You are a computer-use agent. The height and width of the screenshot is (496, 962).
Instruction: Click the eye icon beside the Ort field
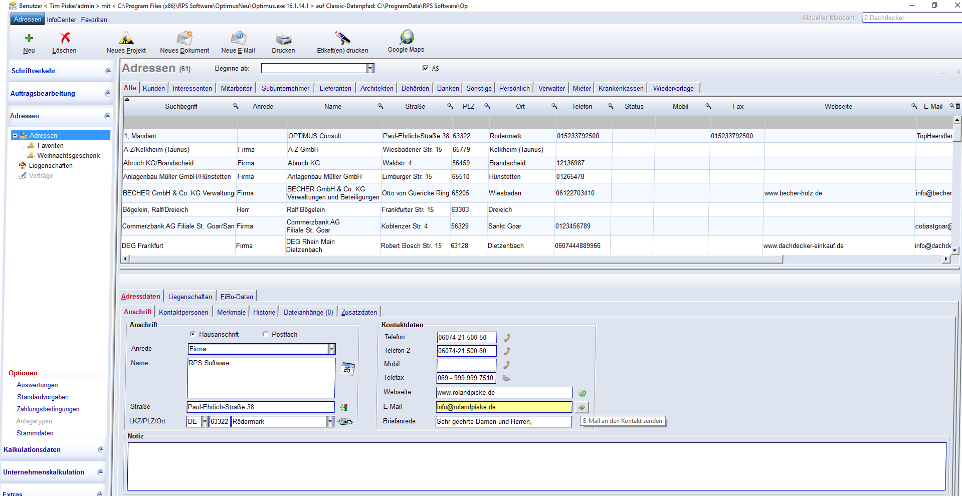(345, 422)
